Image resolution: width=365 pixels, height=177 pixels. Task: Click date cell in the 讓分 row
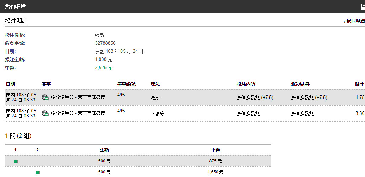(21, 97)
